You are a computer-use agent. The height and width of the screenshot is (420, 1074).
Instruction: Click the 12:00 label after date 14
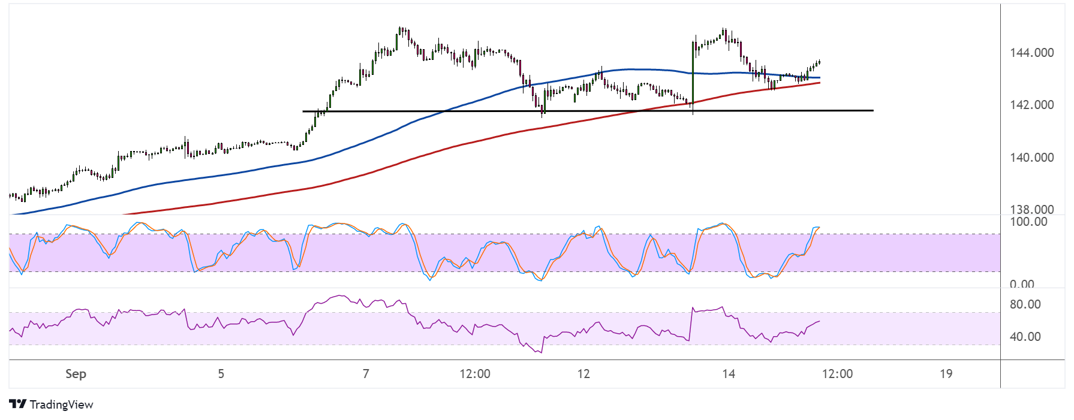coord(837,374)
